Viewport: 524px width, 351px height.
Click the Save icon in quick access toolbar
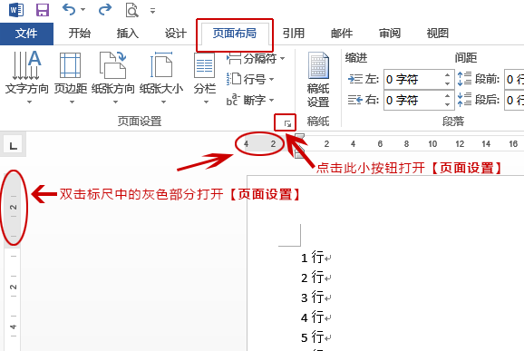[43, 10]
